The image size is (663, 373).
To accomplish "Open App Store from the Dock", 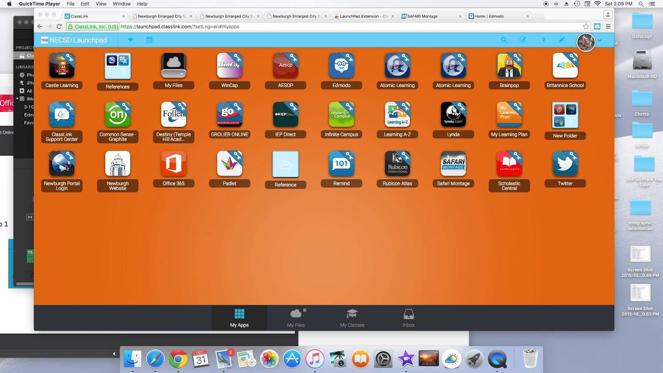I will pyautogui.click(x=292, y=358).
